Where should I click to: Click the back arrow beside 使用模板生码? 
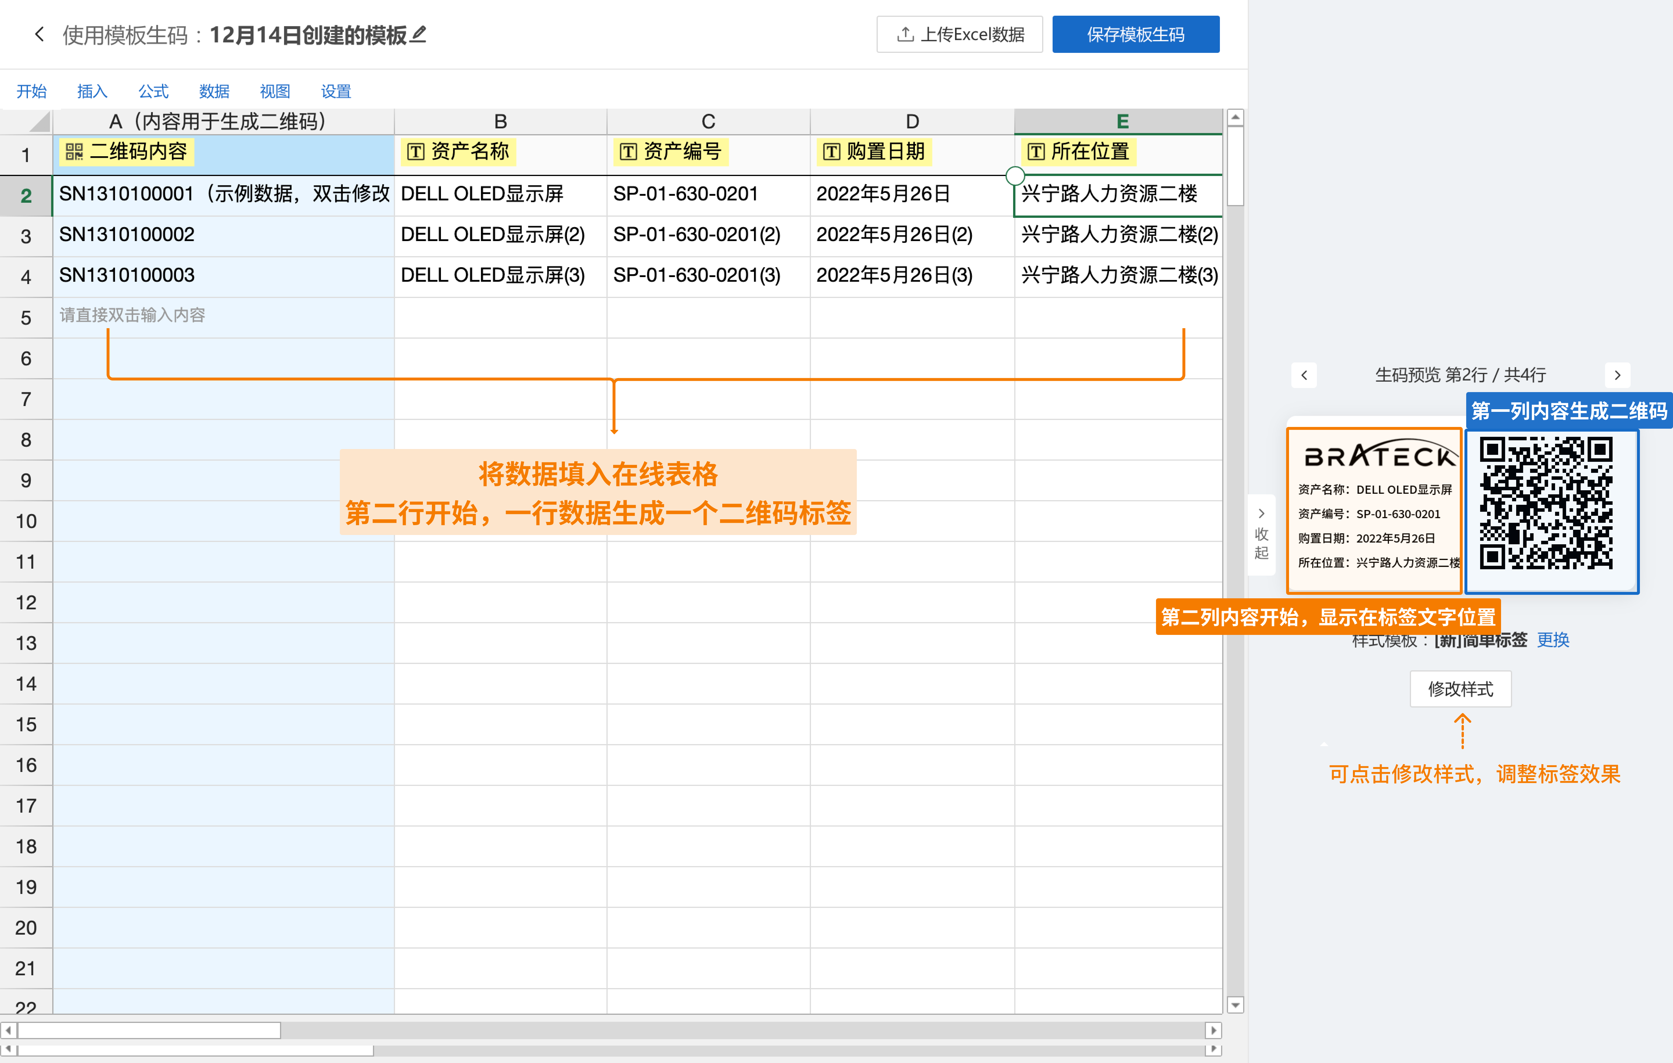[40, 34]
